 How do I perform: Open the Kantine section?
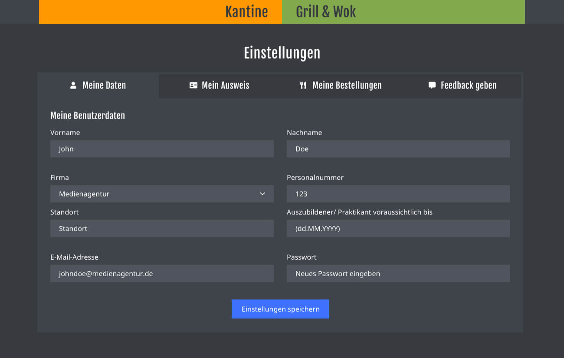(x=246, y=12)
